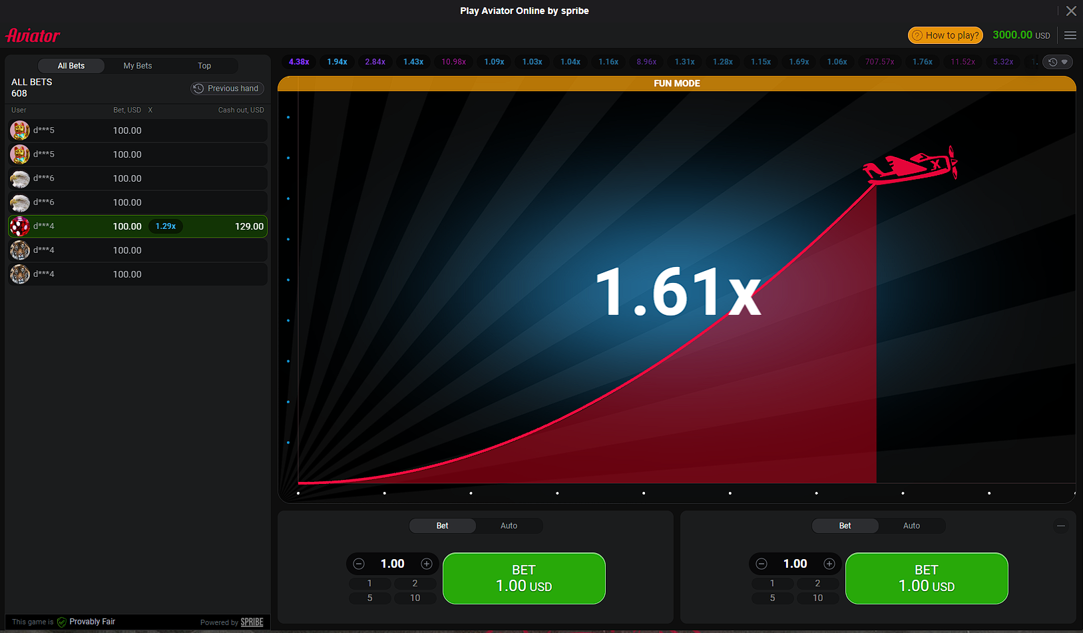Viewport: 1083px width, 633px height.
Task: Increase the right bet amount with plus
Action: point(829,564)
